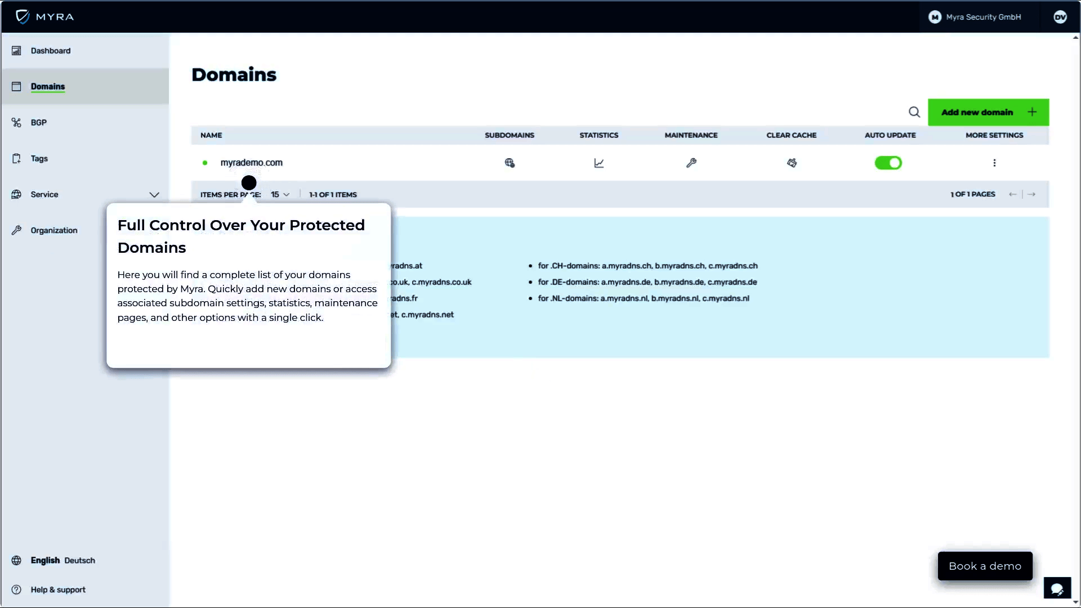Click Book a demo button
Viewport: 1081px width, 608px height.
coord(985,566)
